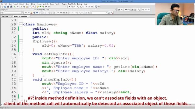Rebuild the project
The image size is (195, 109).
point(46,7)
